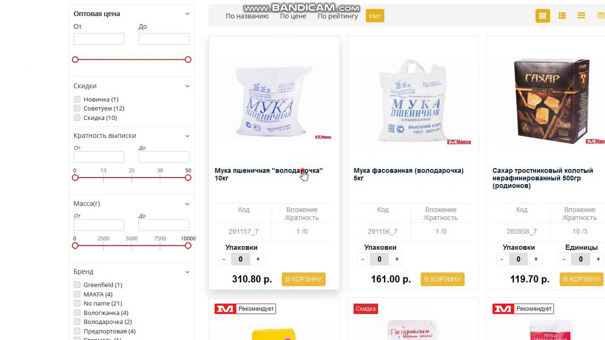Open Мука фасованная (володарочка) 5кг link
This screenshot has width=605, height=340.
pos(408,174)
